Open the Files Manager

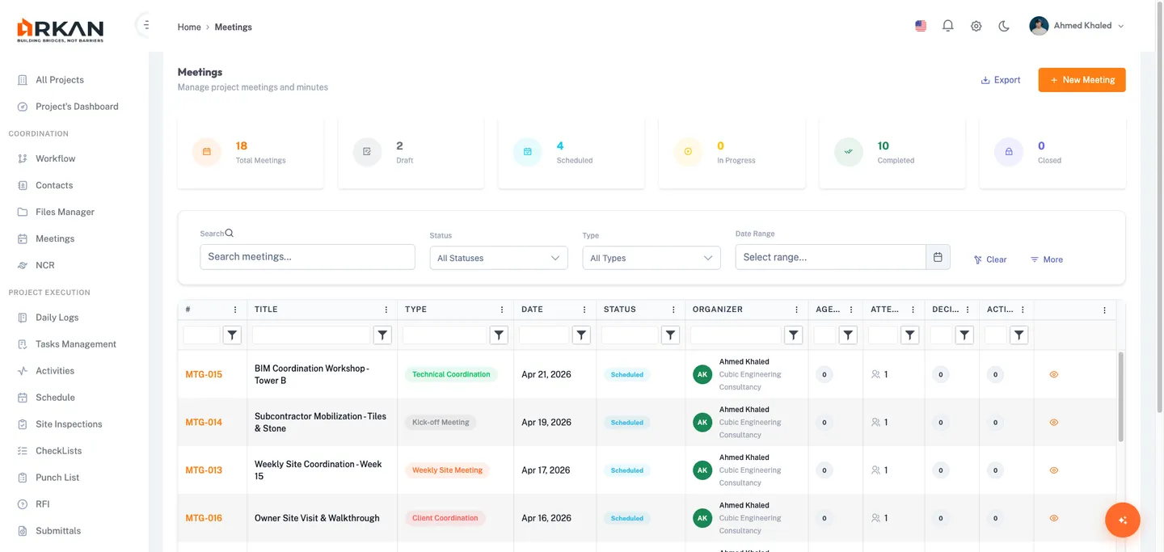[x=62, y=211]
